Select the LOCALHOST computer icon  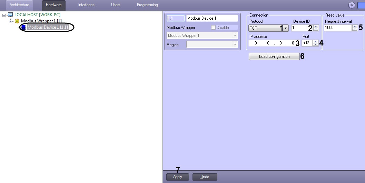[10, 15]
